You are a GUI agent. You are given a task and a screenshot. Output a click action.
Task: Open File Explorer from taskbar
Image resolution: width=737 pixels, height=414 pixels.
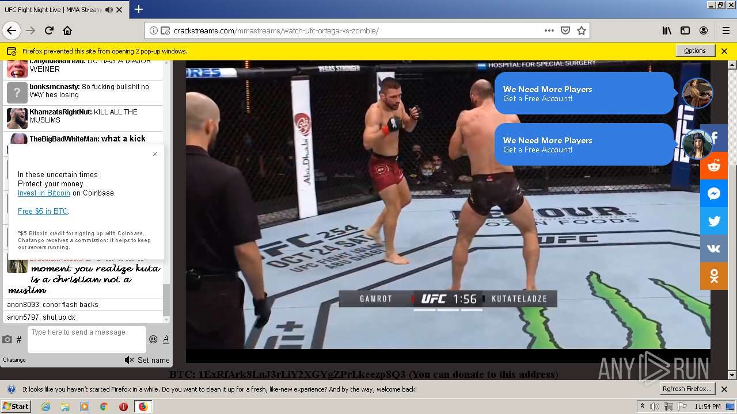click(x=65, y=407)
